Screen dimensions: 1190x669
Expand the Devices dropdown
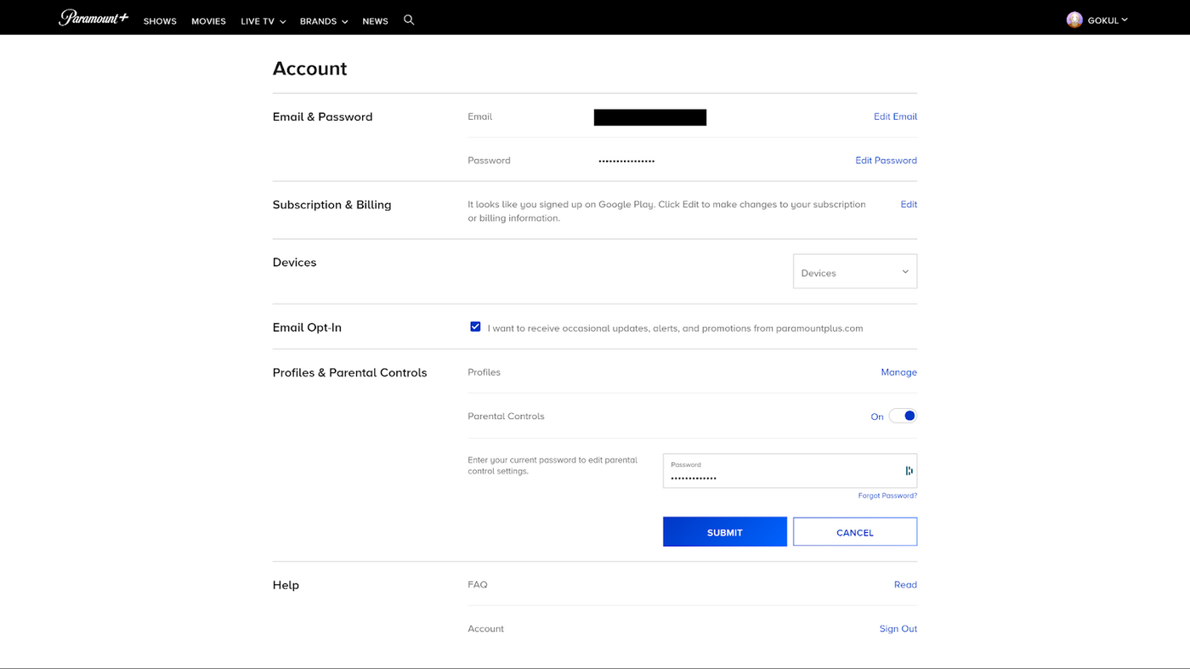point(855,271)
